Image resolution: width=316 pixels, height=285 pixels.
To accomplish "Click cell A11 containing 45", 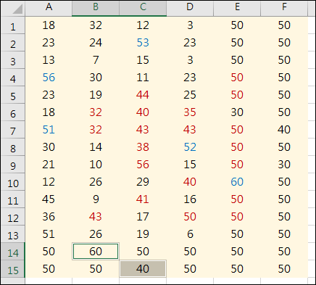I will pos(49,199).
